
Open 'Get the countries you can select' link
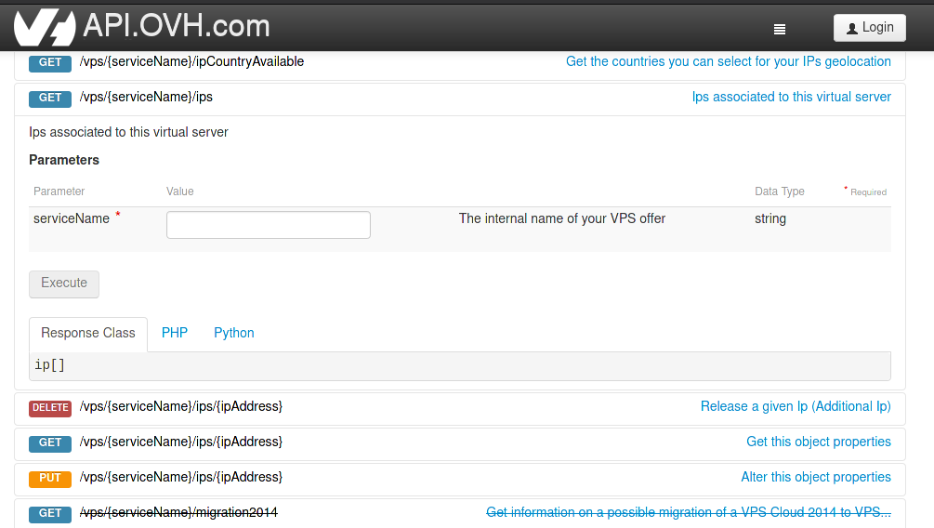[x=728, y=62]
